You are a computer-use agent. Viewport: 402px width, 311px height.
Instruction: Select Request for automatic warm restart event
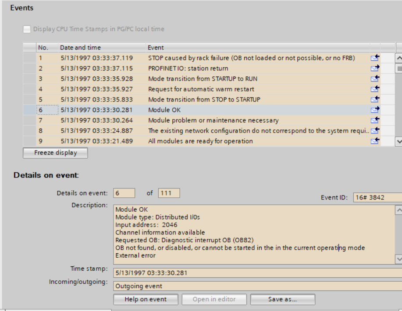tap(201, 89)
